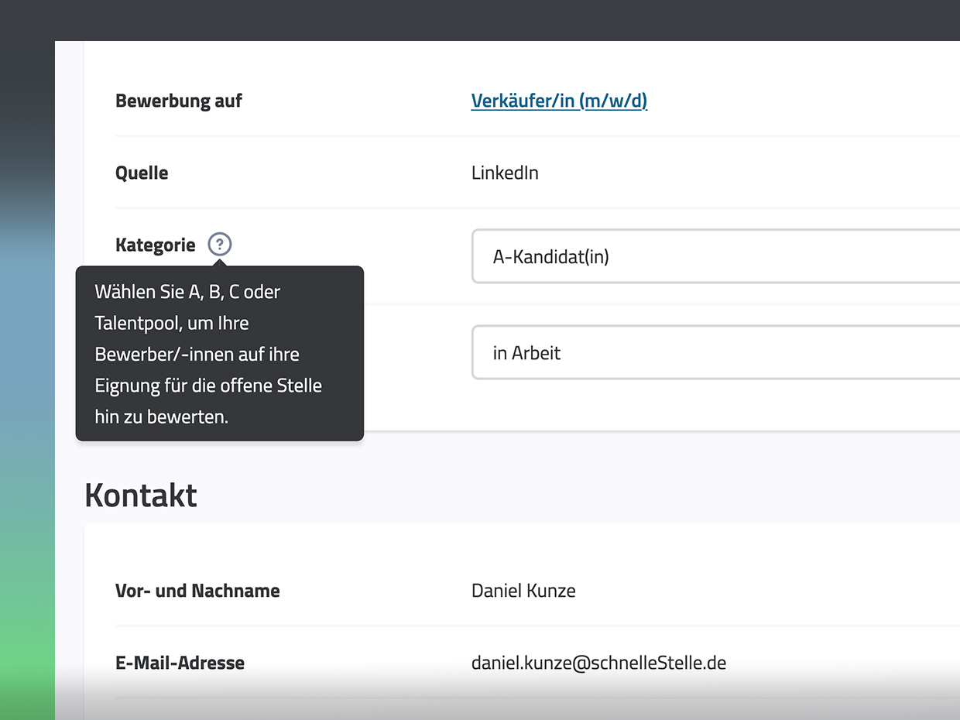The width and height of the screenshot is (960, 720).
Task: Click the 'Kategorie' label text
Action: 155,245
